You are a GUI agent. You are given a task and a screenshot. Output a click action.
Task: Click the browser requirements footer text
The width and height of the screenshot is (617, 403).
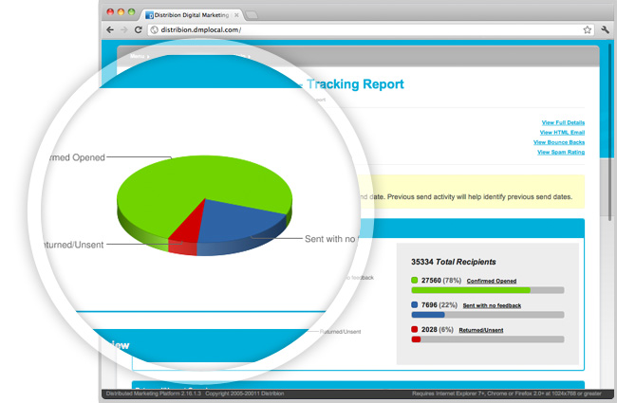point(507,394)
